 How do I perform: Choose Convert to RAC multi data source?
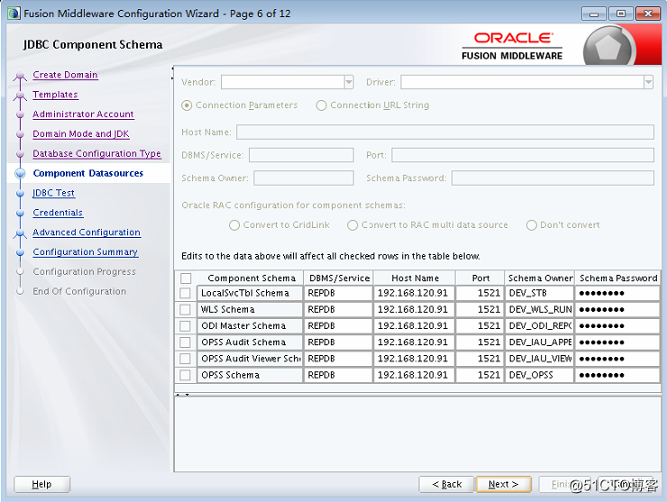[x=352, y=225]
